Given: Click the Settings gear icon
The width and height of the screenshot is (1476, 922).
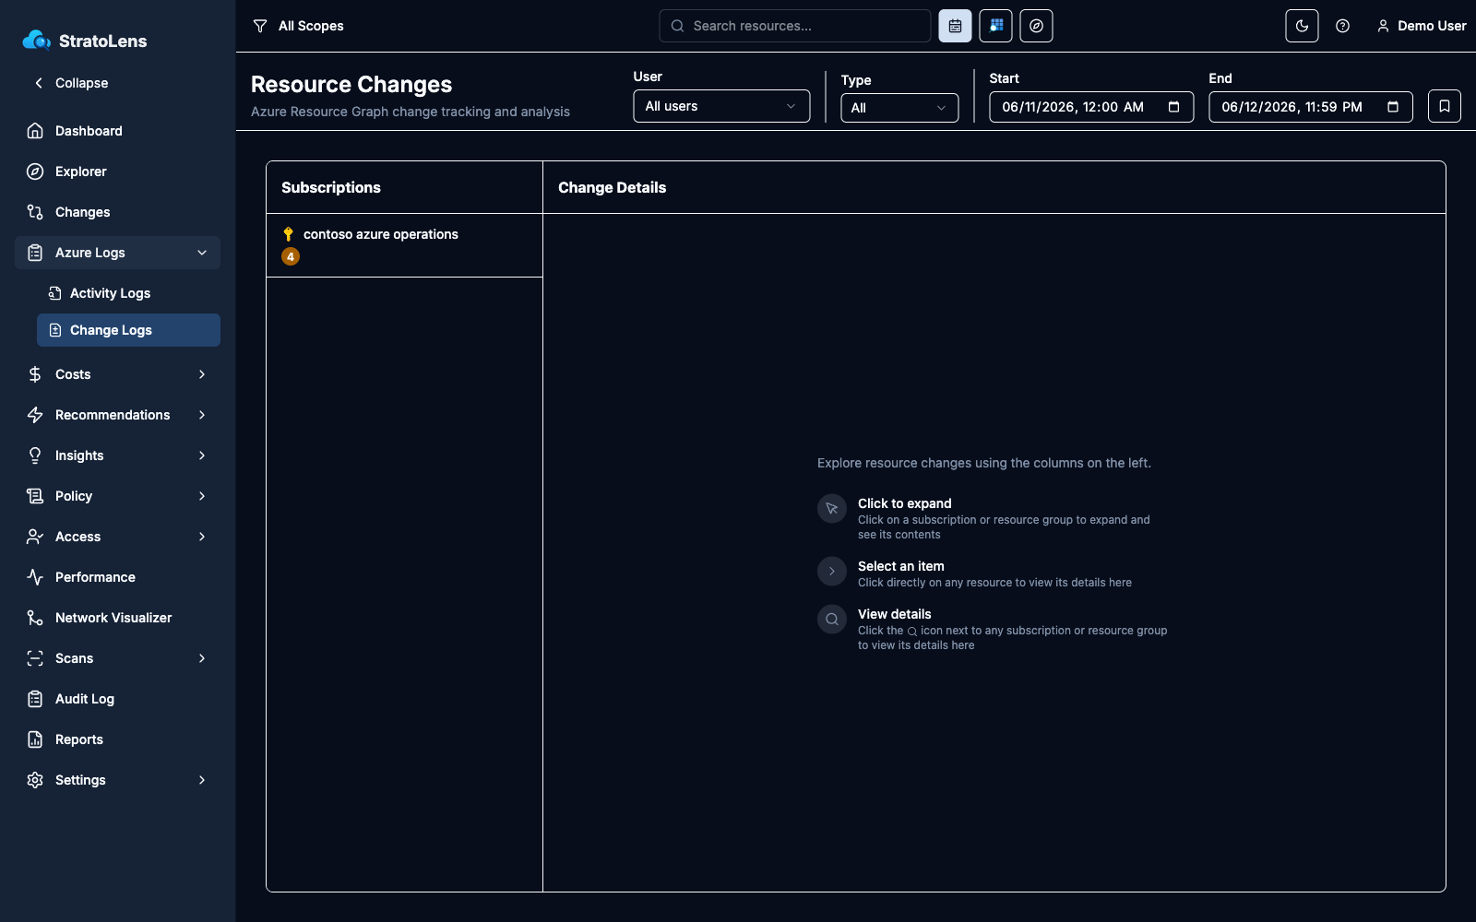Looking at the screenshot, I should click(x=35, y=780).
